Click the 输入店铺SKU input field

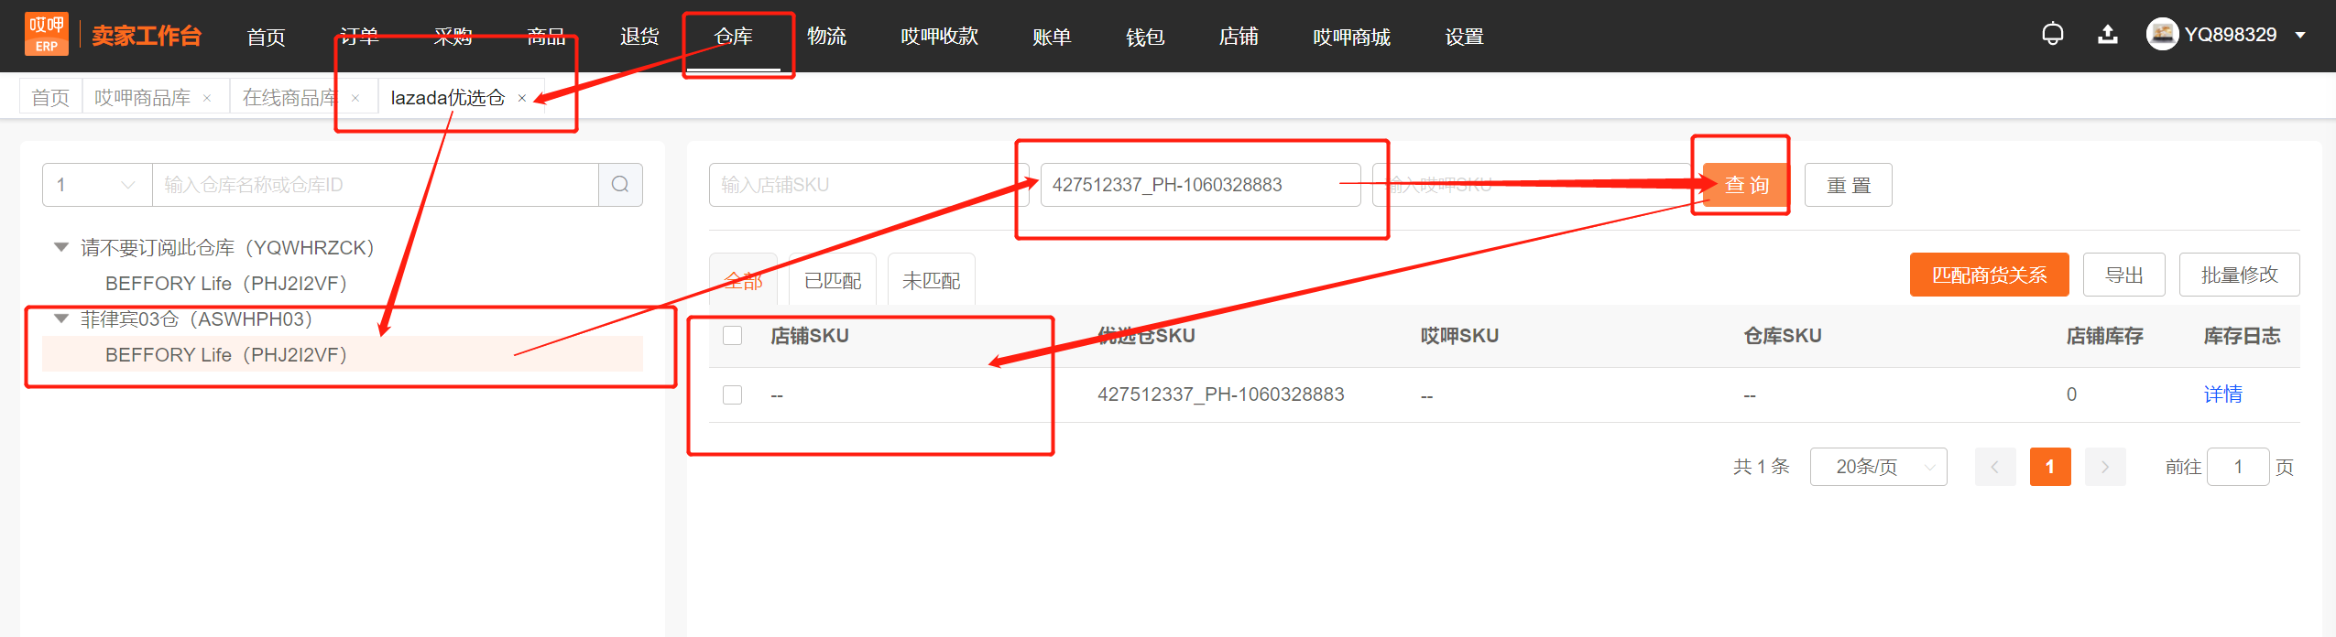(868, 185)
